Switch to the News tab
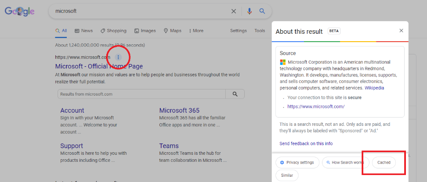Viewport: 427px width, 182px height. pyautogui.click(x=83, y=31)
